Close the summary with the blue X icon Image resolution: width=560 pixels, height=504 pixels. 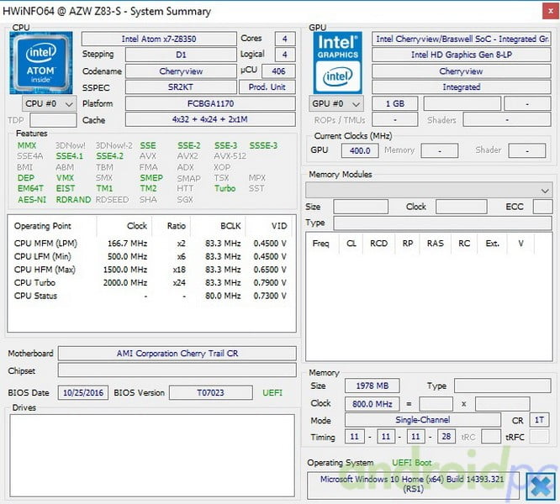click(x=539, y=485)
